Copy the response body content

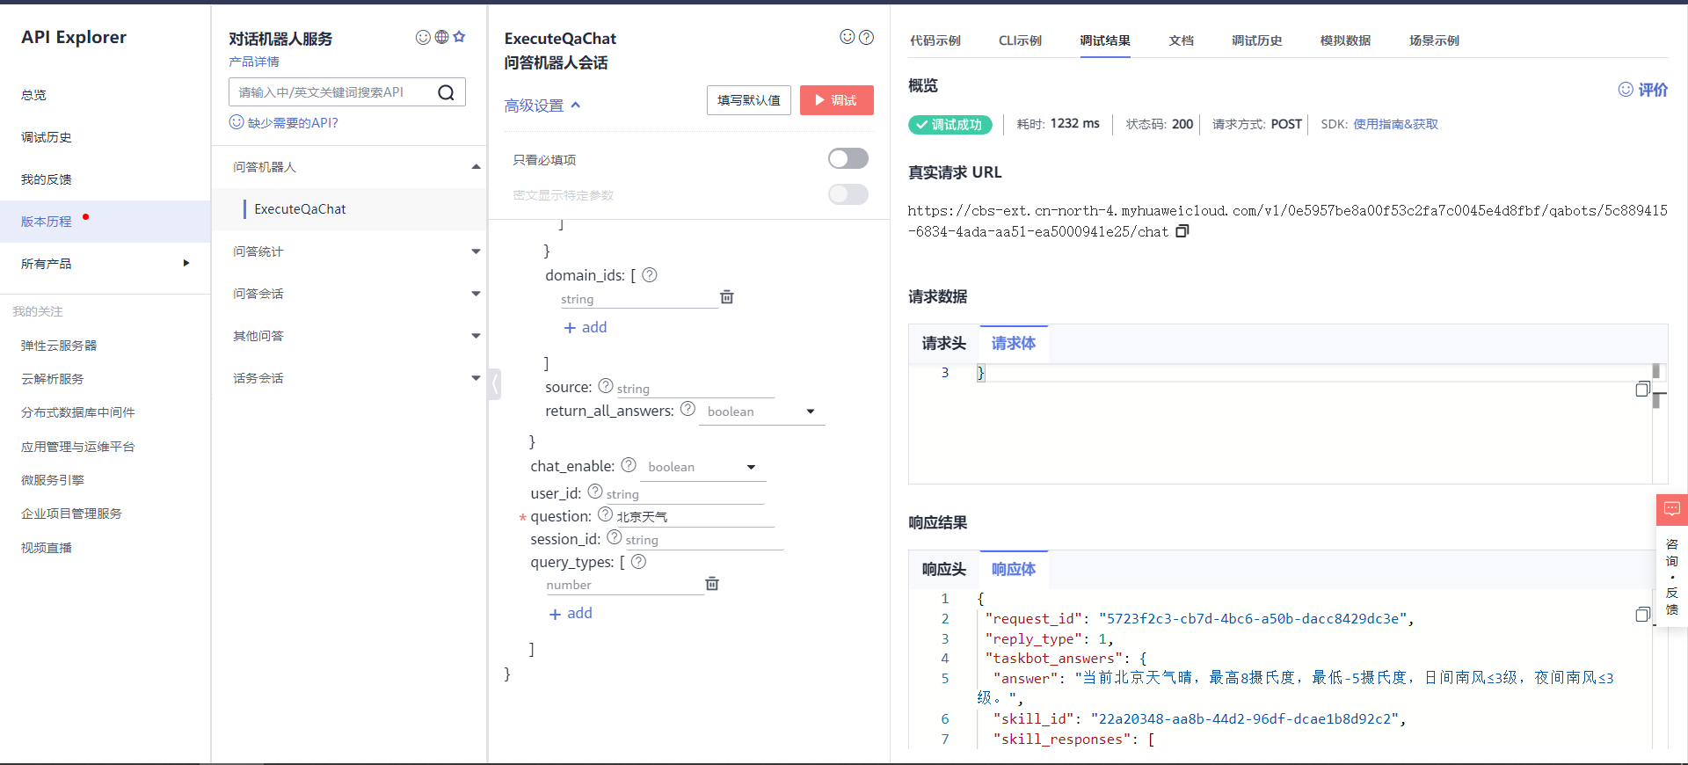tap(1642, 615)
